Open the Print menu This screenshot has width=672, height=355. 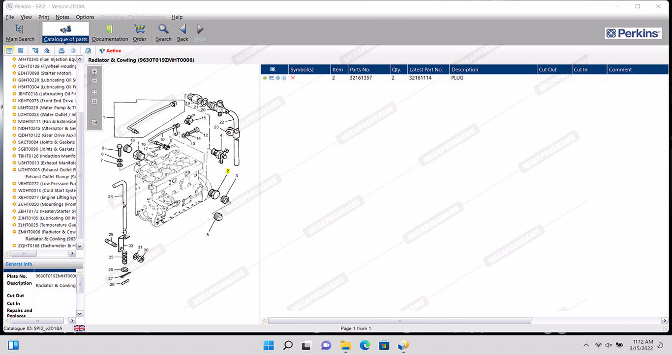tap(44, 17)
